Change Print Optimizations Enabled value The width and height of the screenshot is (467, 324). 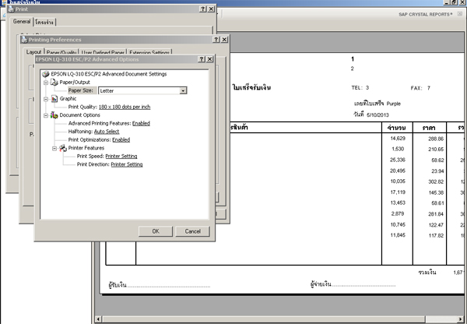click(x=121, y=139)
